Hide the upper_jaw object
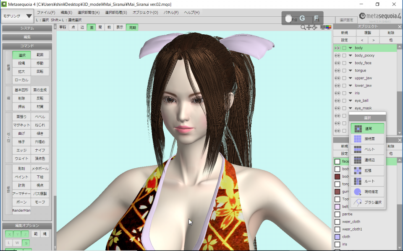This screenshot has height=251, width=403. [x=337, y=78]
